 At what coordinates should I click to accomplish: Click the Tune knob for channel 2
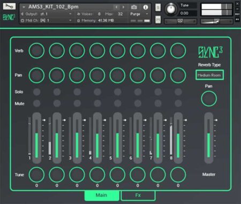click(x=57, y=175)
